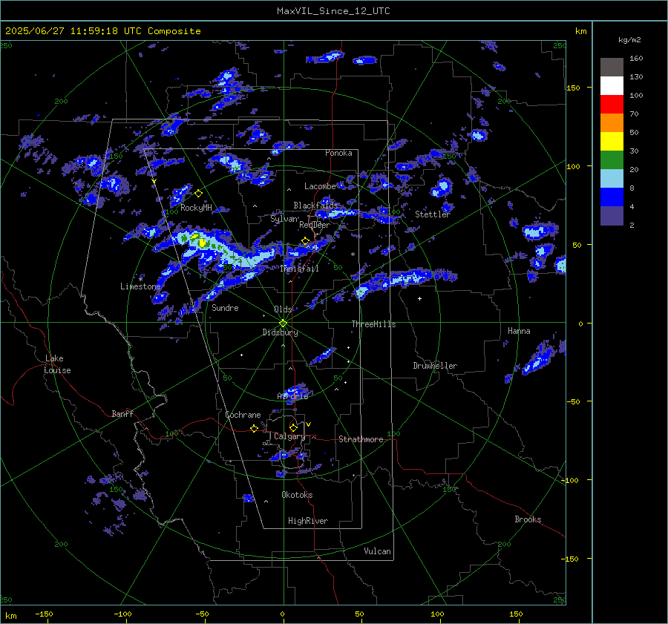Click the white 100-130 legend color swatch

(x=612, y=85)
